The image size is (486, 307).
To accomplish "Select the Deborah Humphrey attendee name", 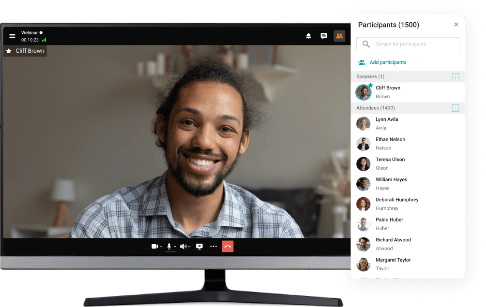I will tap(397, 200).
